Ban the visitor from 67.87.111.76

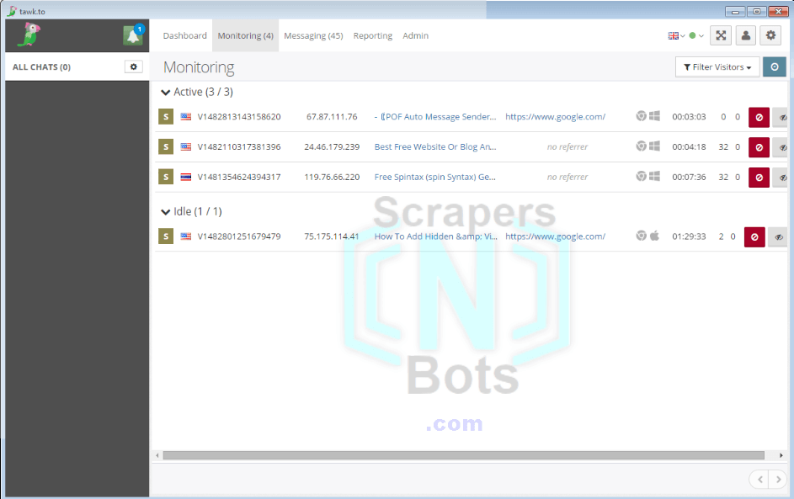pos(759,117)
